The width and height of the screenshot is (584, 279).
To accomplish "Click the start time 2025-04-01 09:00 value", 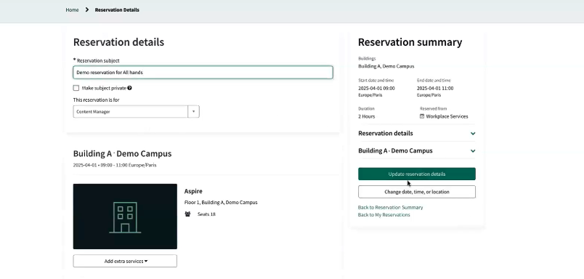I will coord(376,89).
